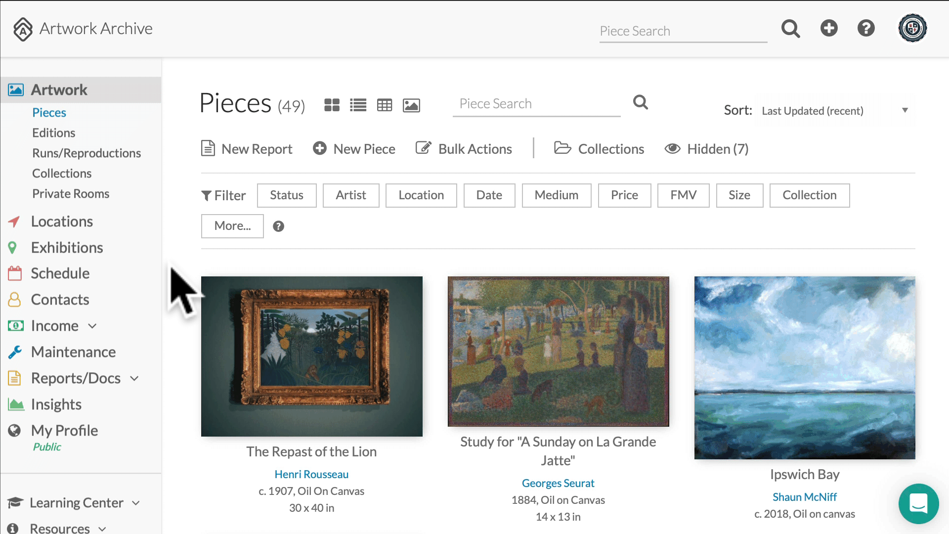949x534 pixels.
Task: Open the Sort dropdown Last Updated
Action: point(835,111)
